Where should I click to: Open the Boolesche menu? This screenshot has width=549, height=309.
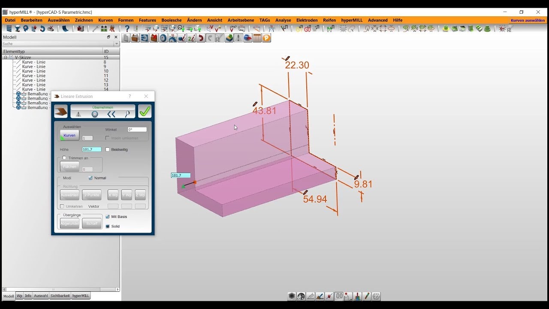[x=172, y=20]
